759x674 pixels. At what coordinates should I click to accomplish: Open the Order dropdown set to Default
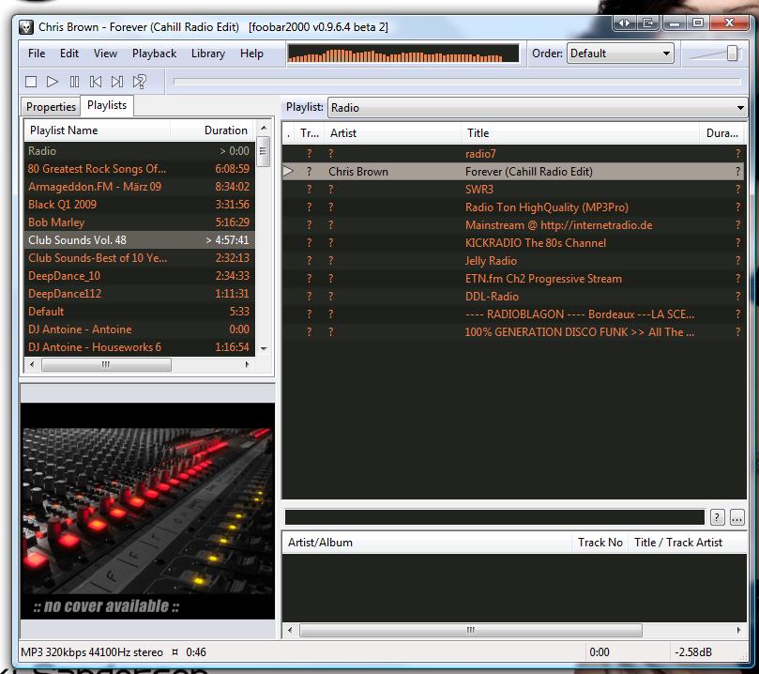(x=620, y=54)
